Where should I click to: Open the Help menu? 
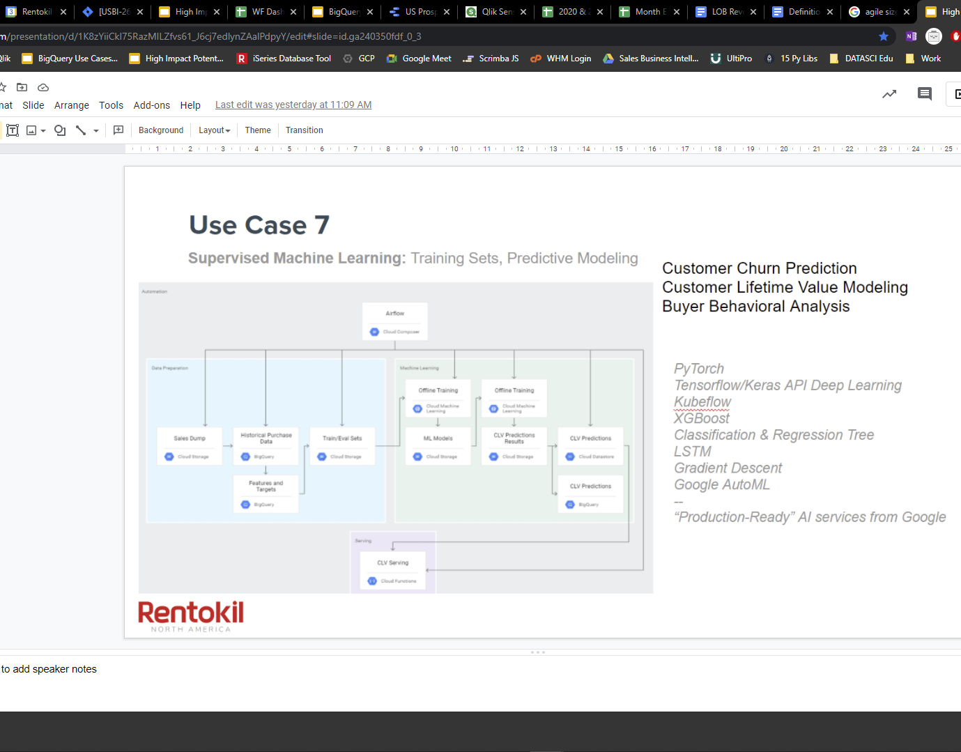[x=190, y=105]
